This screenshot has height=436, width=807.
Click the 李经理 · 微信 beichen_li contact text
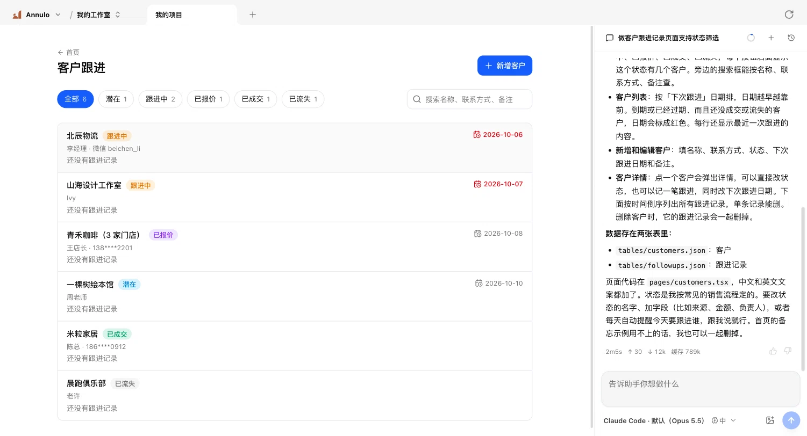tap(103, 148)
